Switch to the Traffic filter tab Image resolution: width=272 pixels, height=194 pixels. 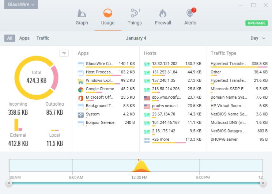point(43,38)
